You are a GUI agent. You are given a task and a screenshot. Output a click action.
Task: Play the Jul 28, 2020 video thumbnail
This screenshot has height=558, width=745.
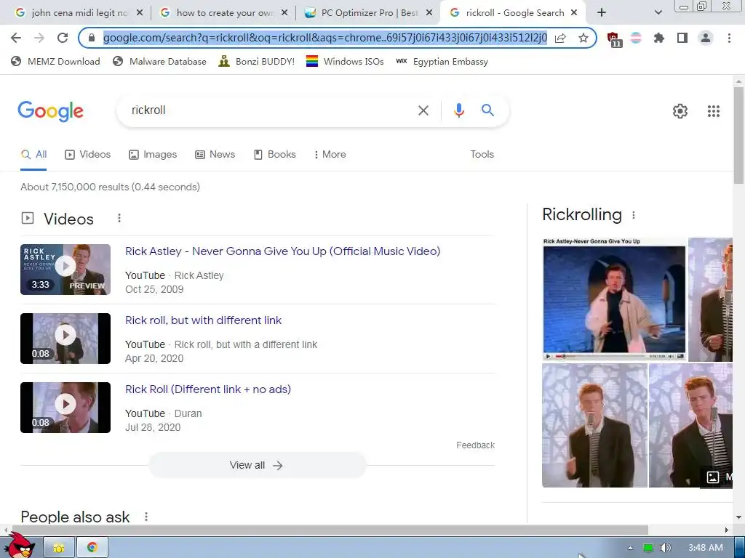[x=65, y=408]
